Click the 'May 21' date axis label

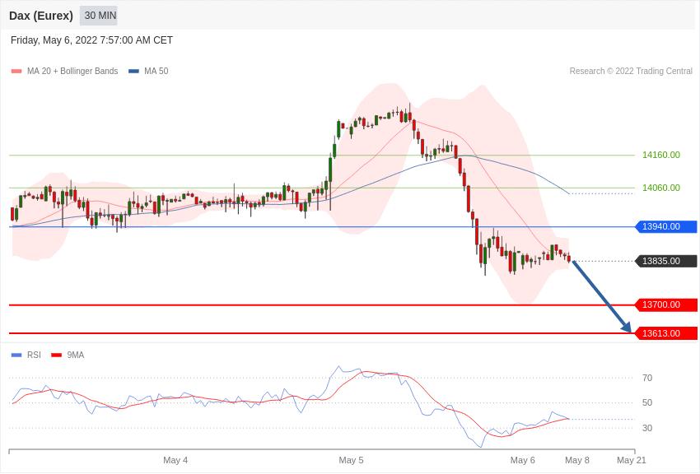pyautogui.click(x=632, y=460)
